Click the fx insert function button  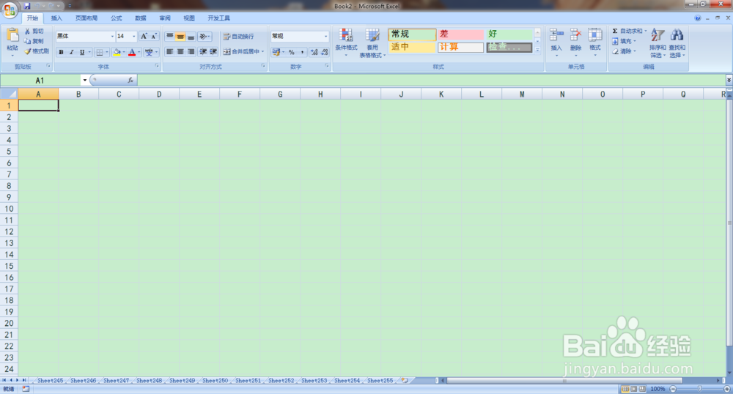point(130,81)
